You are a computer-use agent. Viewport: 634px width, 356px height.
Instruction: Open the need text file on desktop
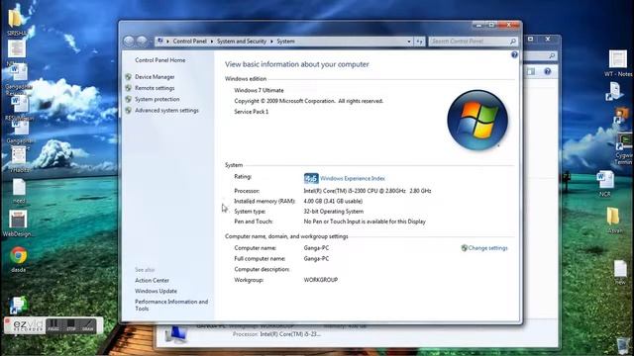point(19,191)
